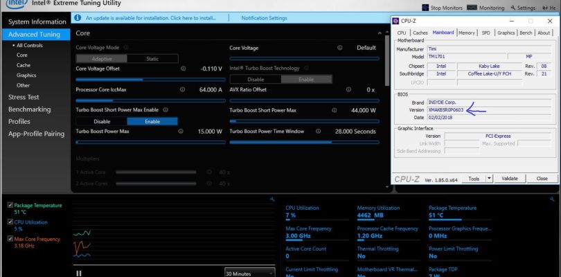This screenshot has width=561, height=277.
Task: Select All Controls sub-item
Action: [29, 46]
